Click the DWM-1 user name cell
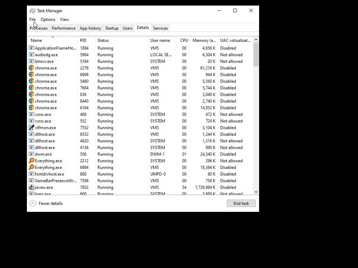The image size is (358, 268). (x=157, y=154)
